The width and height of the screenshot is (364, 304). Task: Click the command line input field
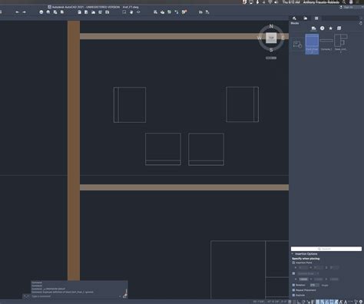75,296
